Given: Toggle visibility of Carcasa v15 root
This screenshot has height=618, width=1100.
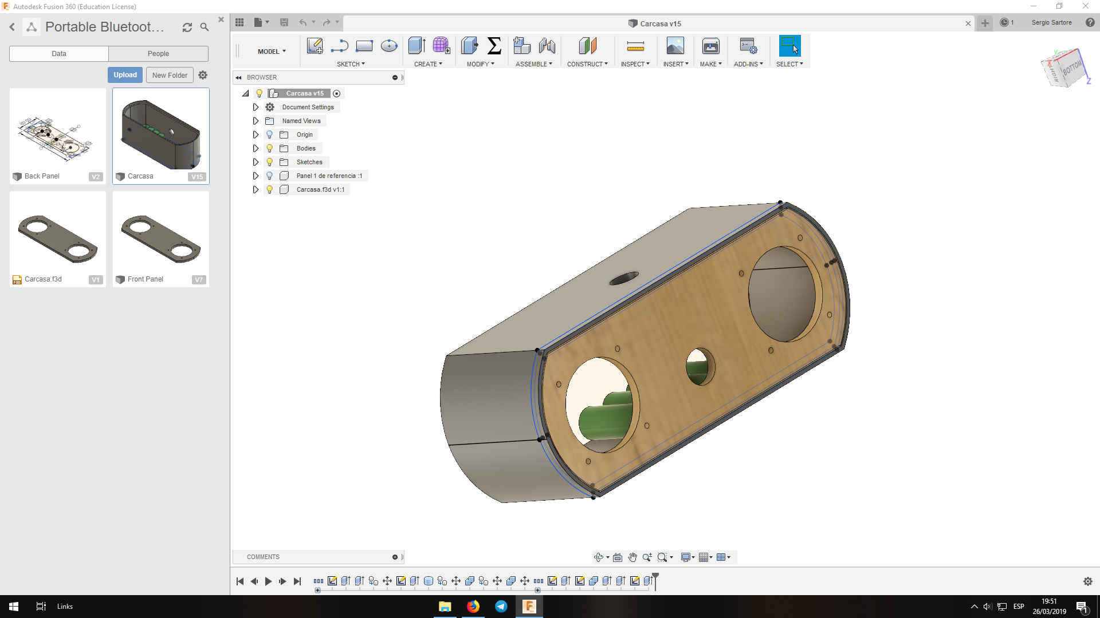Looking at the screenshot, I should (260, 93).
